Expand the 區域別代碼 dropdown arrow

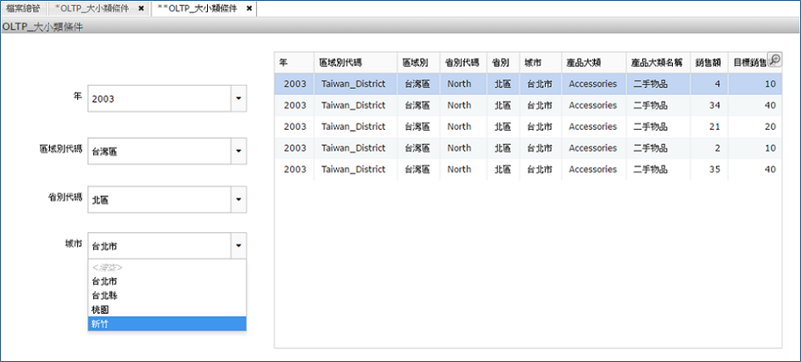tap(238, 152)
